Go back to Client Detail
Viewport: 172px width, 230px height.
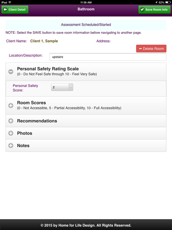tap(15, 10)
